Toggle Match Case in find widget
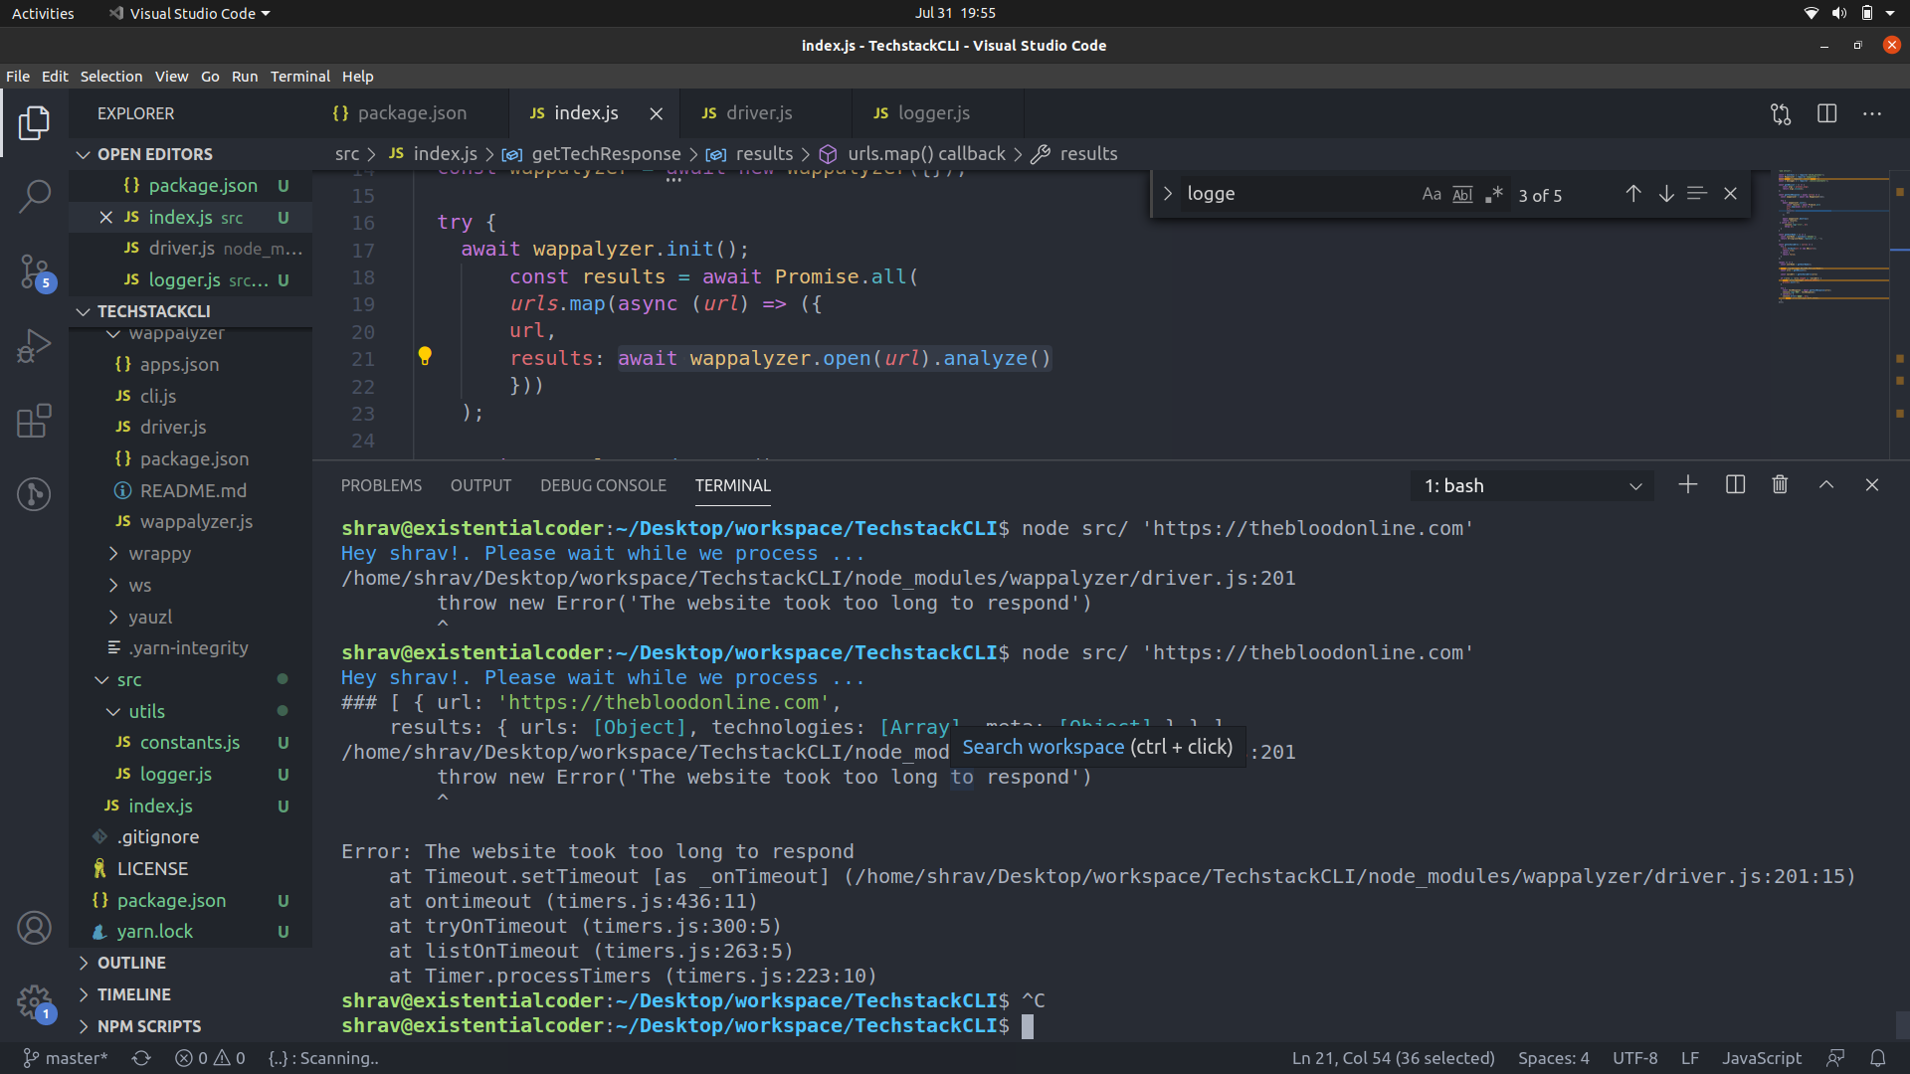1910x1074 pixels. (x=1432, y=194)
